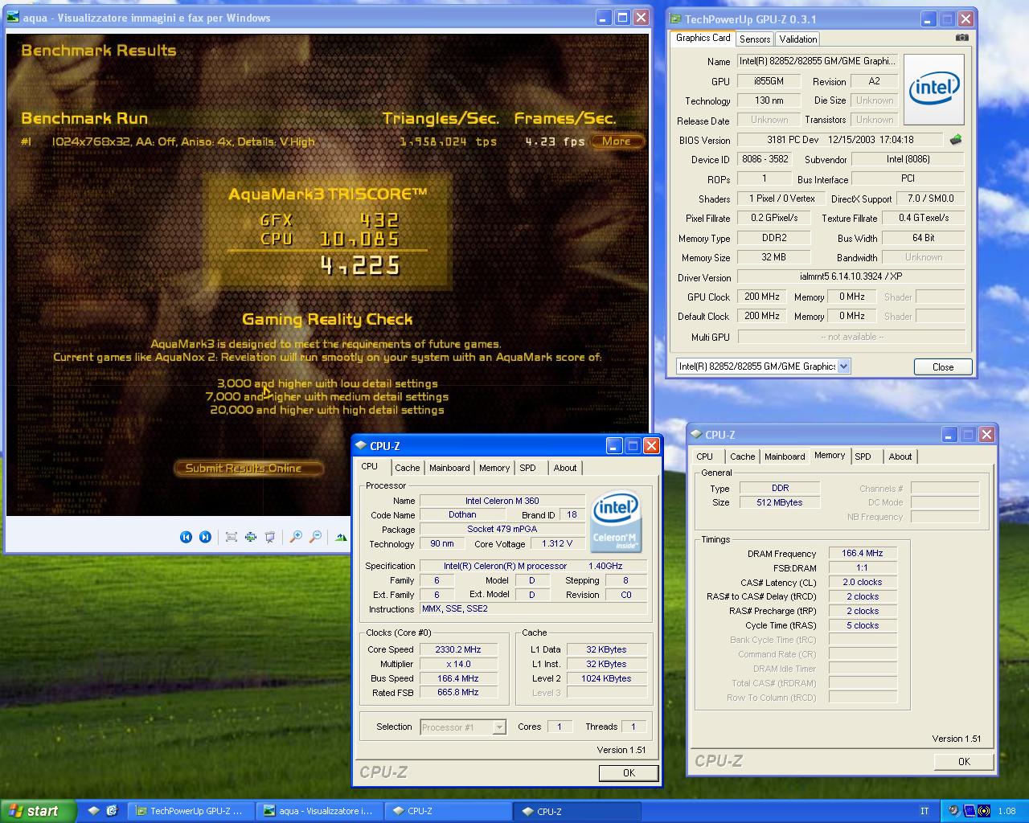Select CPU tab in CPU-Z processor window
Image resolution: width=1029 pixels, height=823 pixels.
(x=369, y=467)
